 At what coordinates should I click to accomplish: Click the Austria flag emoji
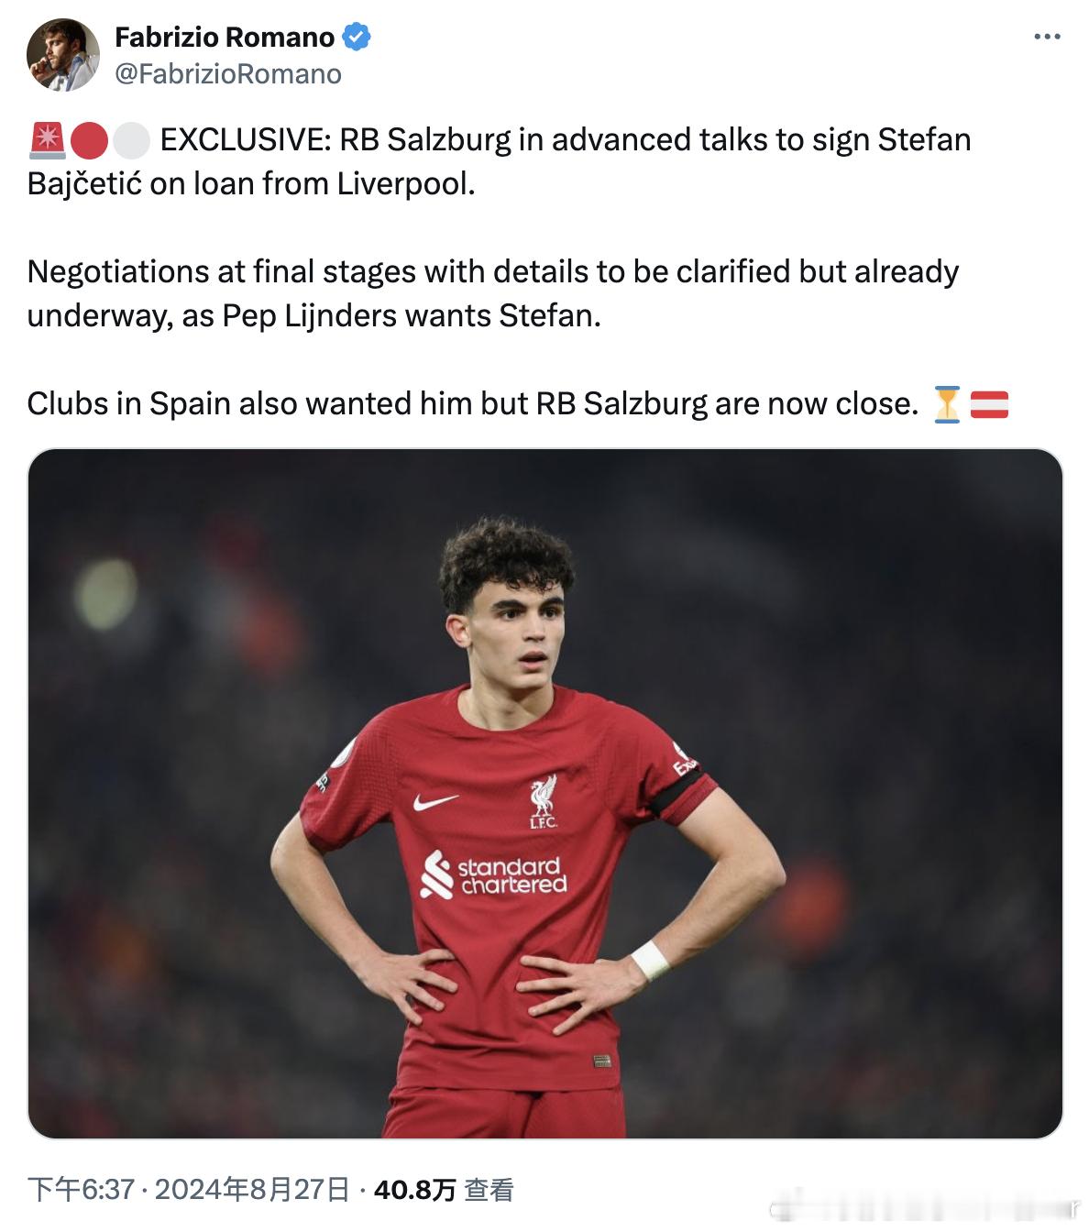(989, 404)
